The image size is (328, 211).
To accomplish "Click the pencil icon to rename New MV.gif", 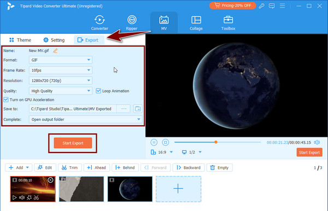I will pyautogui.click(x=55, y=51).
